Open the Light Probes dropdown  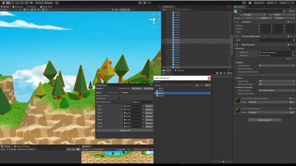[277, 81]
